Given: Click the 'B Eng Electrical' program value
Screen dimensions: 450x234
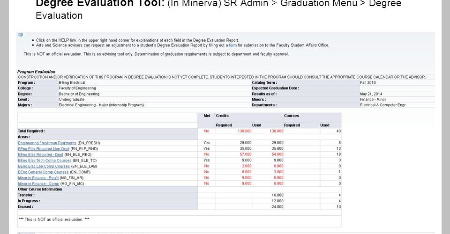Looking at the screenshot, I should pyautogui.click(x=72, y=82).
